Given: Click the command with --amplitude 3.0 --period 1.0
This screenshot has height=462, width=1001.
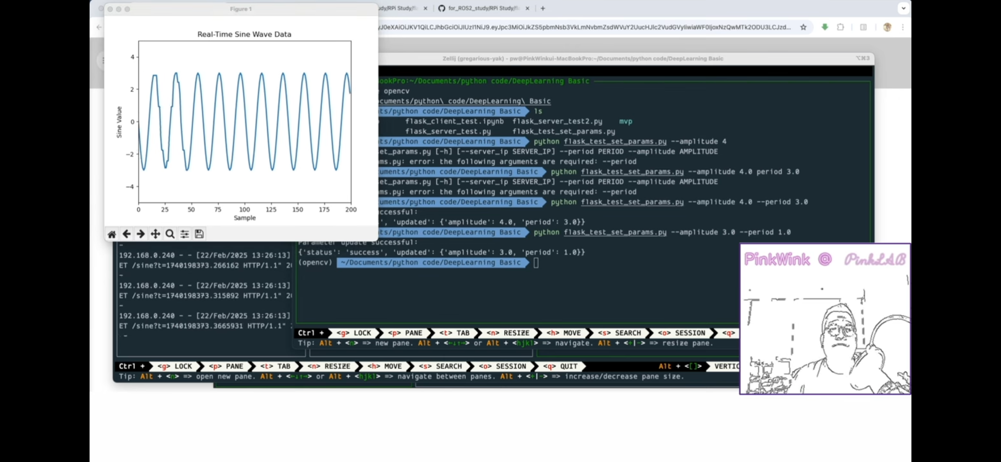Looking at the screenshot, I should click(x=662, y=232).
